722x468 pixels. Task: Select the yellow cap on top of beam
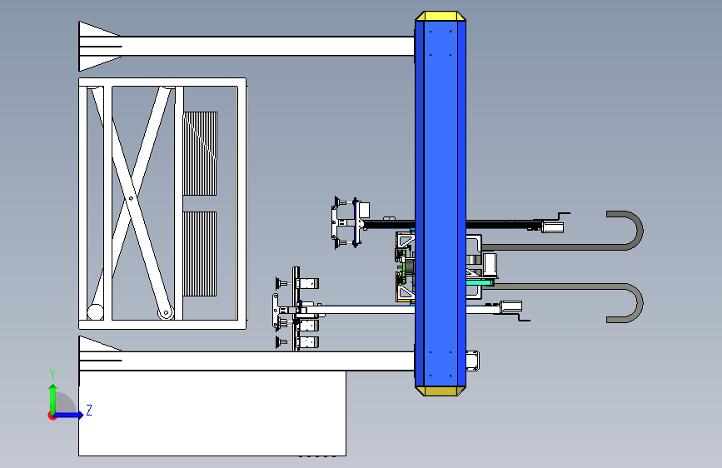tap(441, 16)
